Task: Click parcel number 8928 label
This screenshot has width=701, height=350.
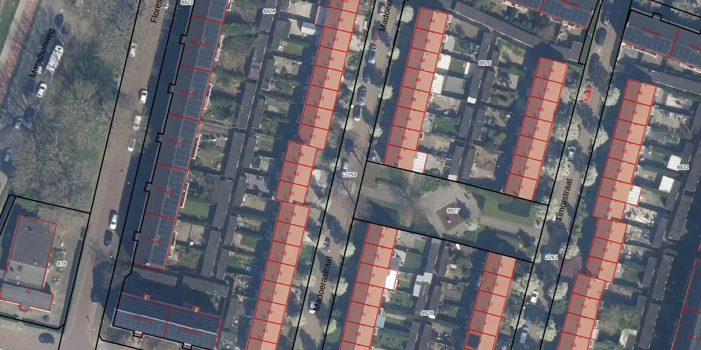Action: (x=428, y=313)
